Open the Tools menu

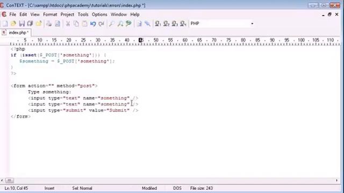pos(83,14)
